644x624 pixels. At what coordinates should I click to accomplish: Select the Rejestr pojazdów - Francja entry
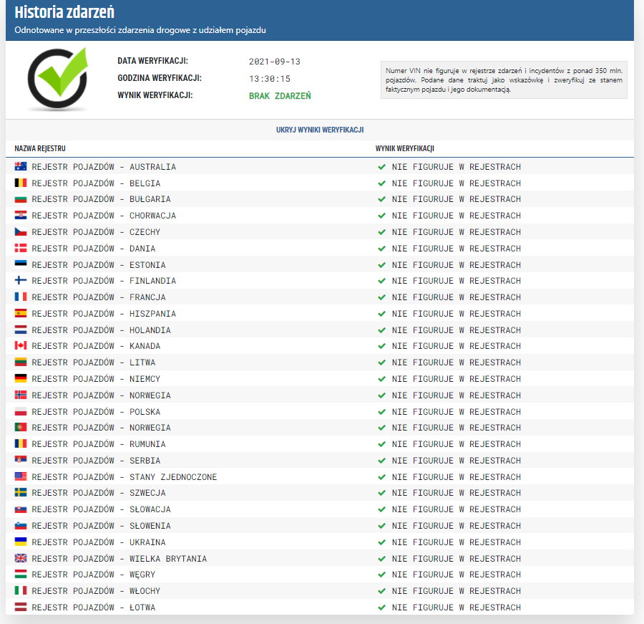pyautogui.click(x=99, y=297)
